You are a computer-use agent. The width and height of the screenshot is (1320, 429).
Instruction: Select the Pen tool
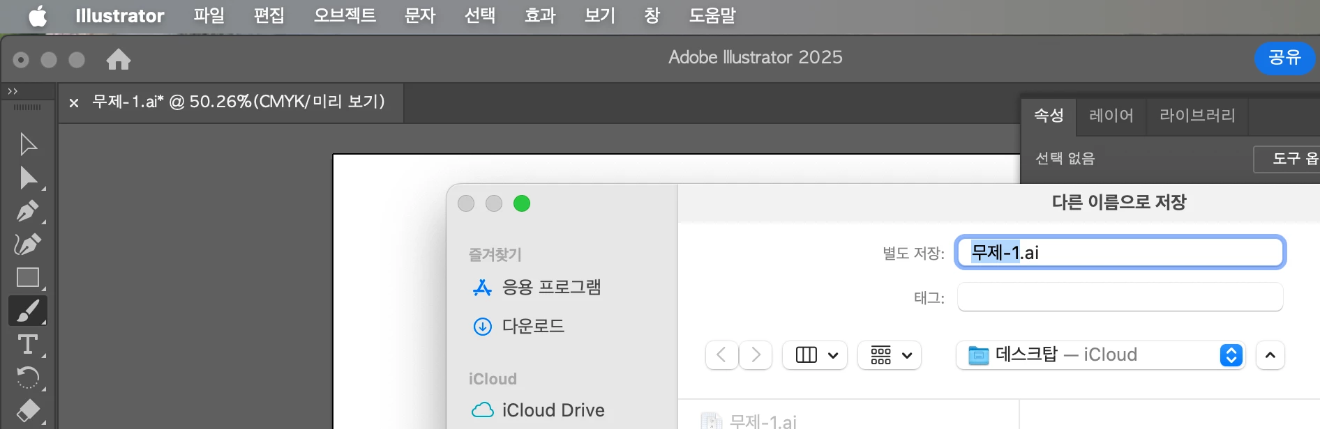click(28, 210)
